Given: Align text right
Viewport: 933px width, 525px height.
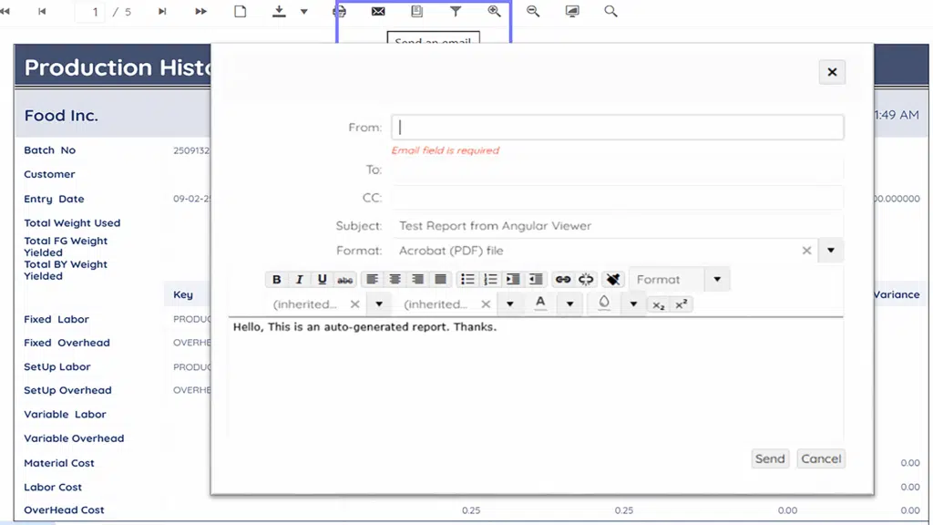Looking at the screenshot, I should (x=417, y=279).
